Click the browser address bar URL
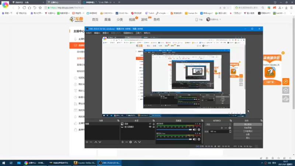This screenshot has height=166, width=295. coord(67,8)
